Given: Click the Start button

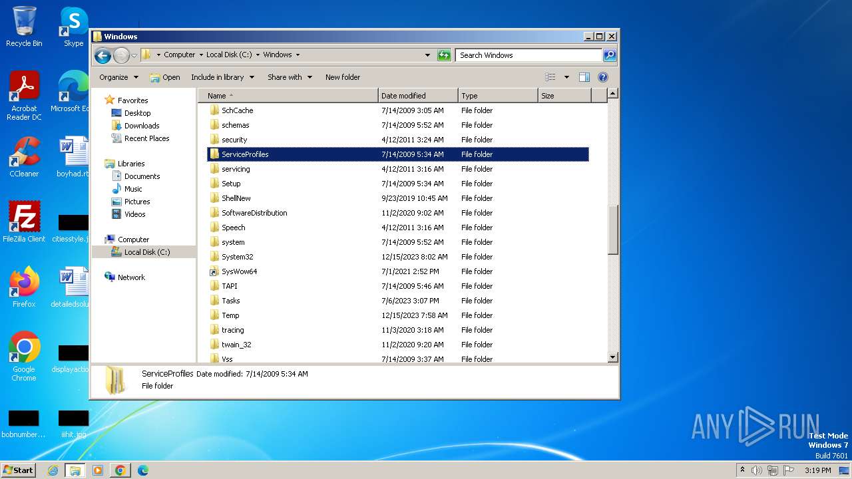Looking at the screenshot, I should (19, 470).
